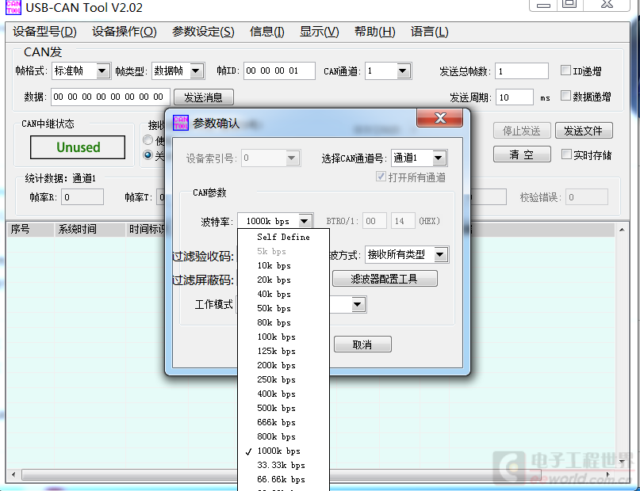Open the 滤波器配置工具 button

[x=385, y=279]
